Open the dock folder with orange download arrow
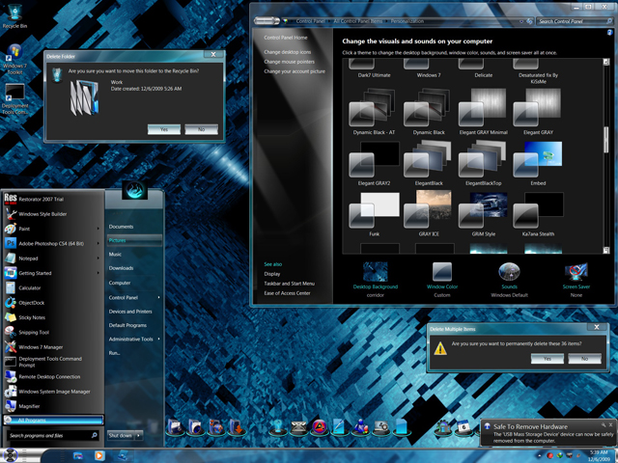 [x=238, y=426]
